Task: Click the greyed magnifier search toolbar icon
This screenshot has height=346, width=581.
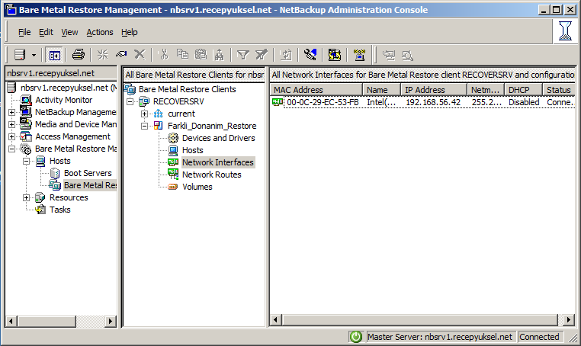Action: 407,56
